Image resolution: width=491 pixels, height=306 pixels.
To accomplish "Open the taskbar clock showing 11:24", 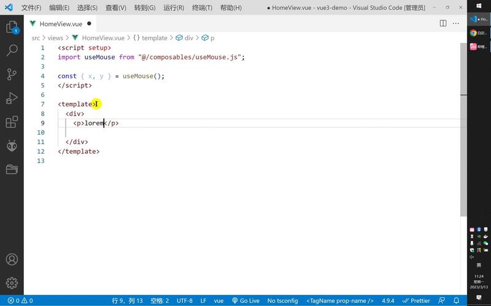I will (479, 282).
